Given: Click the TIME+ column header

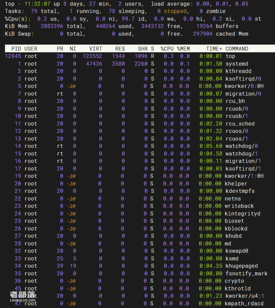Looking at the screenshot, I should click(214, 48).
